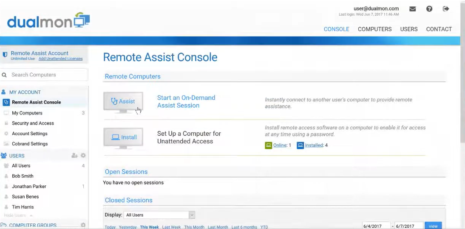Open the messages envelope icon

coord(413,9)
